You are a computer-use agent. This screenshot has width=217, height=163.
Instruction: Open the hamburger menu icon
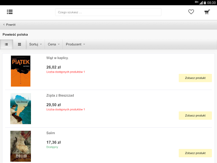10,12
